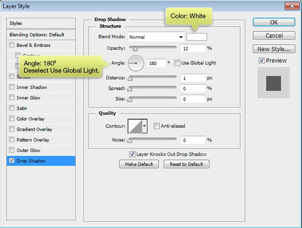
Task: Click the Noise slider handle
Action: click(130, 140)
